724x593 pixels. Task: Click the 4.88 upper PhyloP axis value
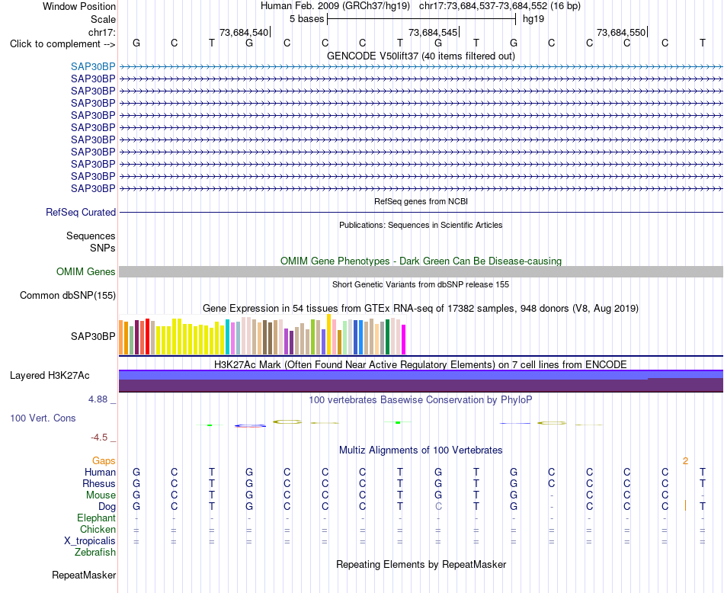(98, 399)
